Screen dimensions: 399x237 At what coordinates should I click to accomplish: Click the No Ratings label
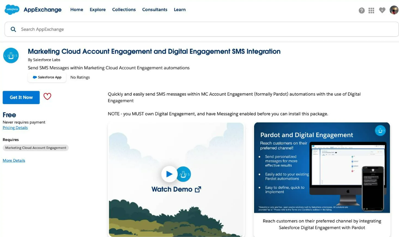click(x=80, y=77)
